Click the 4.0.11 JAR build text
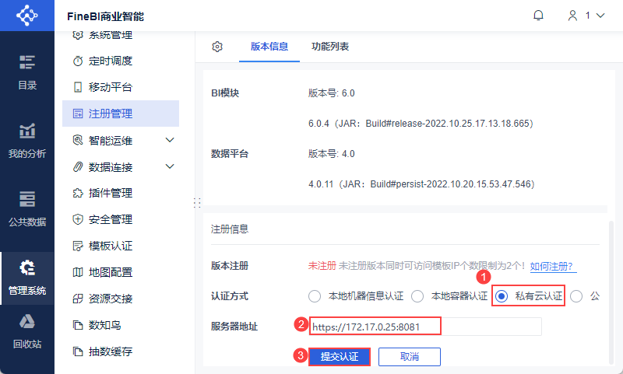This screenshot has width=623, height=374. click(421, 184)
